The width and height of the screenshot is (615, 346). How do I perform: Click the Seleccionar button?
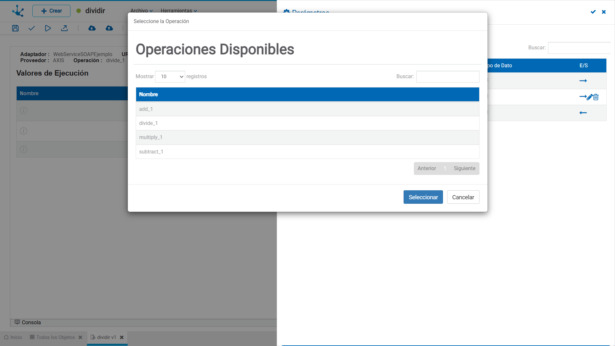pyautogui.click(x=423, y=197)
